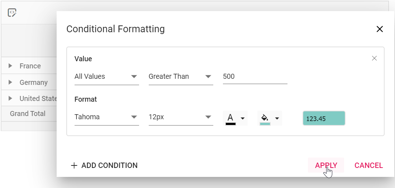
Task: Expand the Germany row
Action: pyautogui.click(x=10, y=82)
